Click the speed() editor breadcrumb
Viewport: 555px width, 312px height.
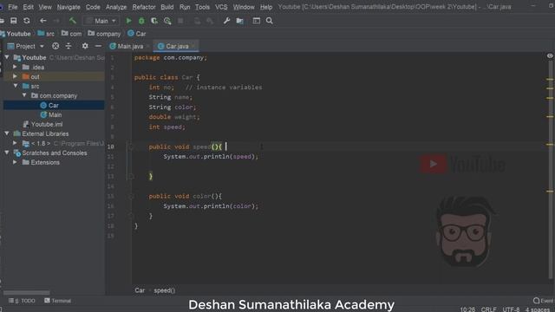tap(164, 290)
